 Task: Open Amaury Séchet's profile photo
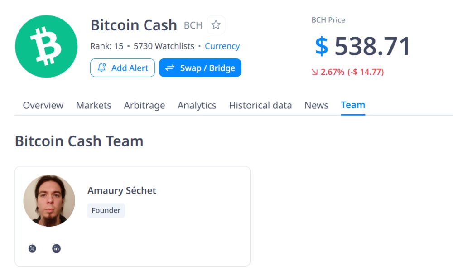point(49,200)
